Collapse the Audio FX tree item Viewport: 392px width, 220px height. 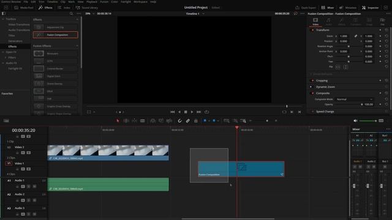(x=3, y=63)
